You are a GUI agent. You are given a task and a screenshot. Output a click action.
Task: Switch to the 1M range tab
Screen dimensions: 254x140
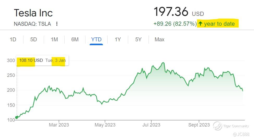(x=54, y=39)
